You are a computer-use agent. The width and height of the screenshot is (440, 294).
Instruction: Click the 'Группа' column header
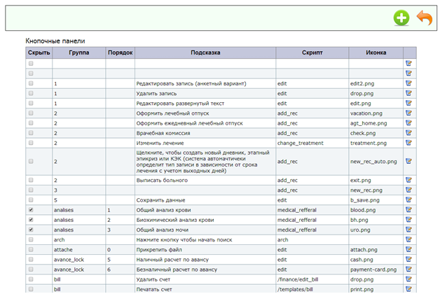(x=78, y=52)
